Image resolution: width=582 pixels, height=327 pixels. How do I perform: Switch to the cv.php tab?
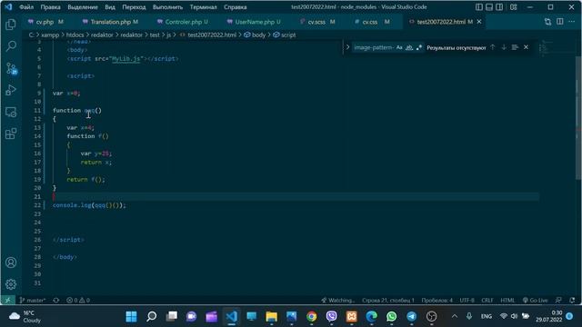pyautogui.click(x=45, y=22)
